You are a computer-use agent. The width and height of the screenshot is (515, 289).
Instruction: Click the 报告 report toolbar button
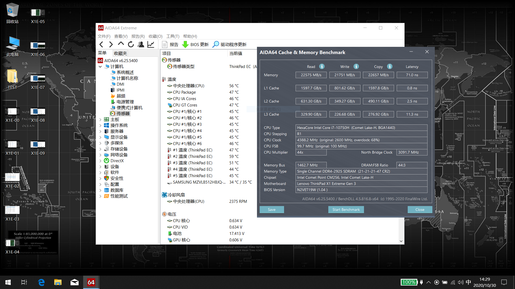tap(170, 44)
